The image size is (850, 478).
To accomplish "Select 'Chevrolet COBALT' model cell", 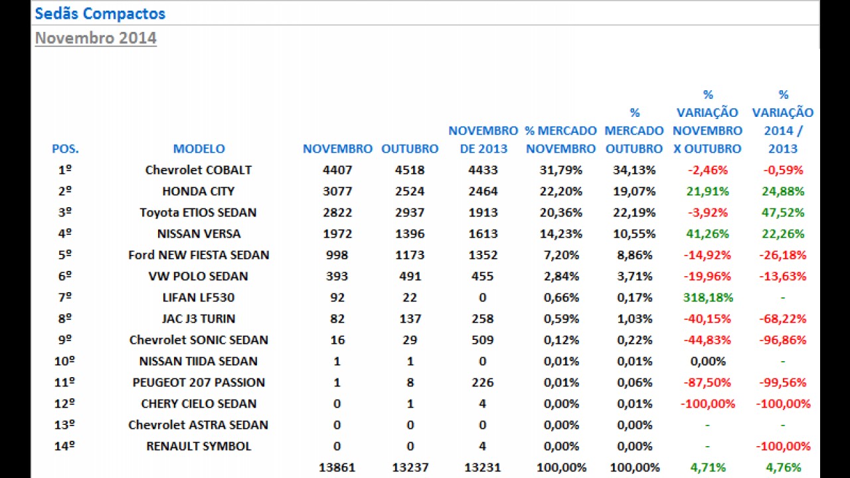I will coord(199,170).
